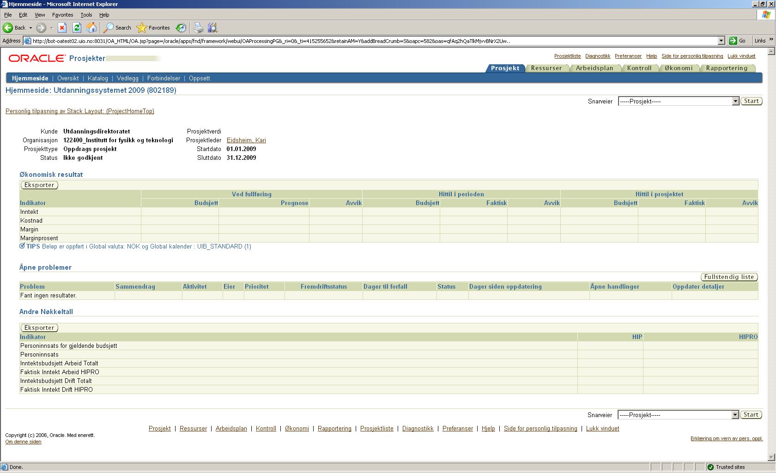Click bottom Start button beside Snarveier
The width and height of the screenshot is (776, 473).
point(751,415)
